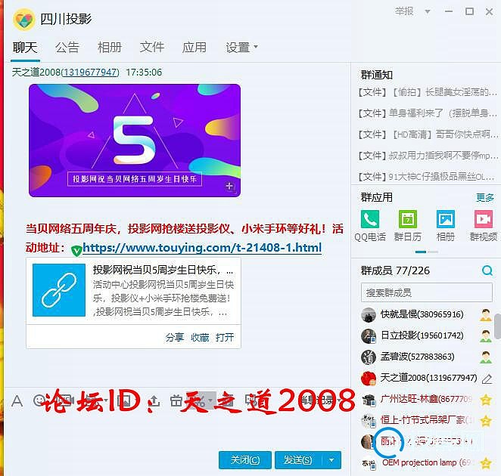Click the gift box icon in chat toolbar
Screen dimensions: 501x476
(176, 400)
